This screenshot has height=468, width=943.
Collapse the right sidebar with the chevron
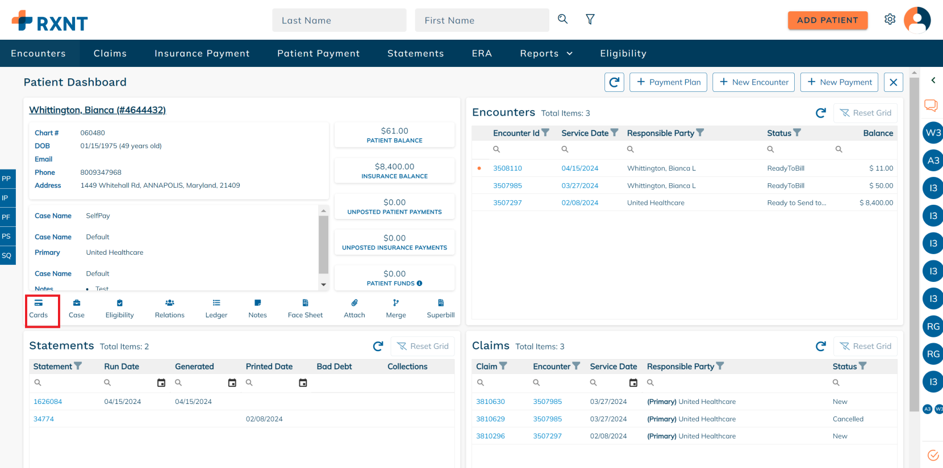click(x=933, y=81)
